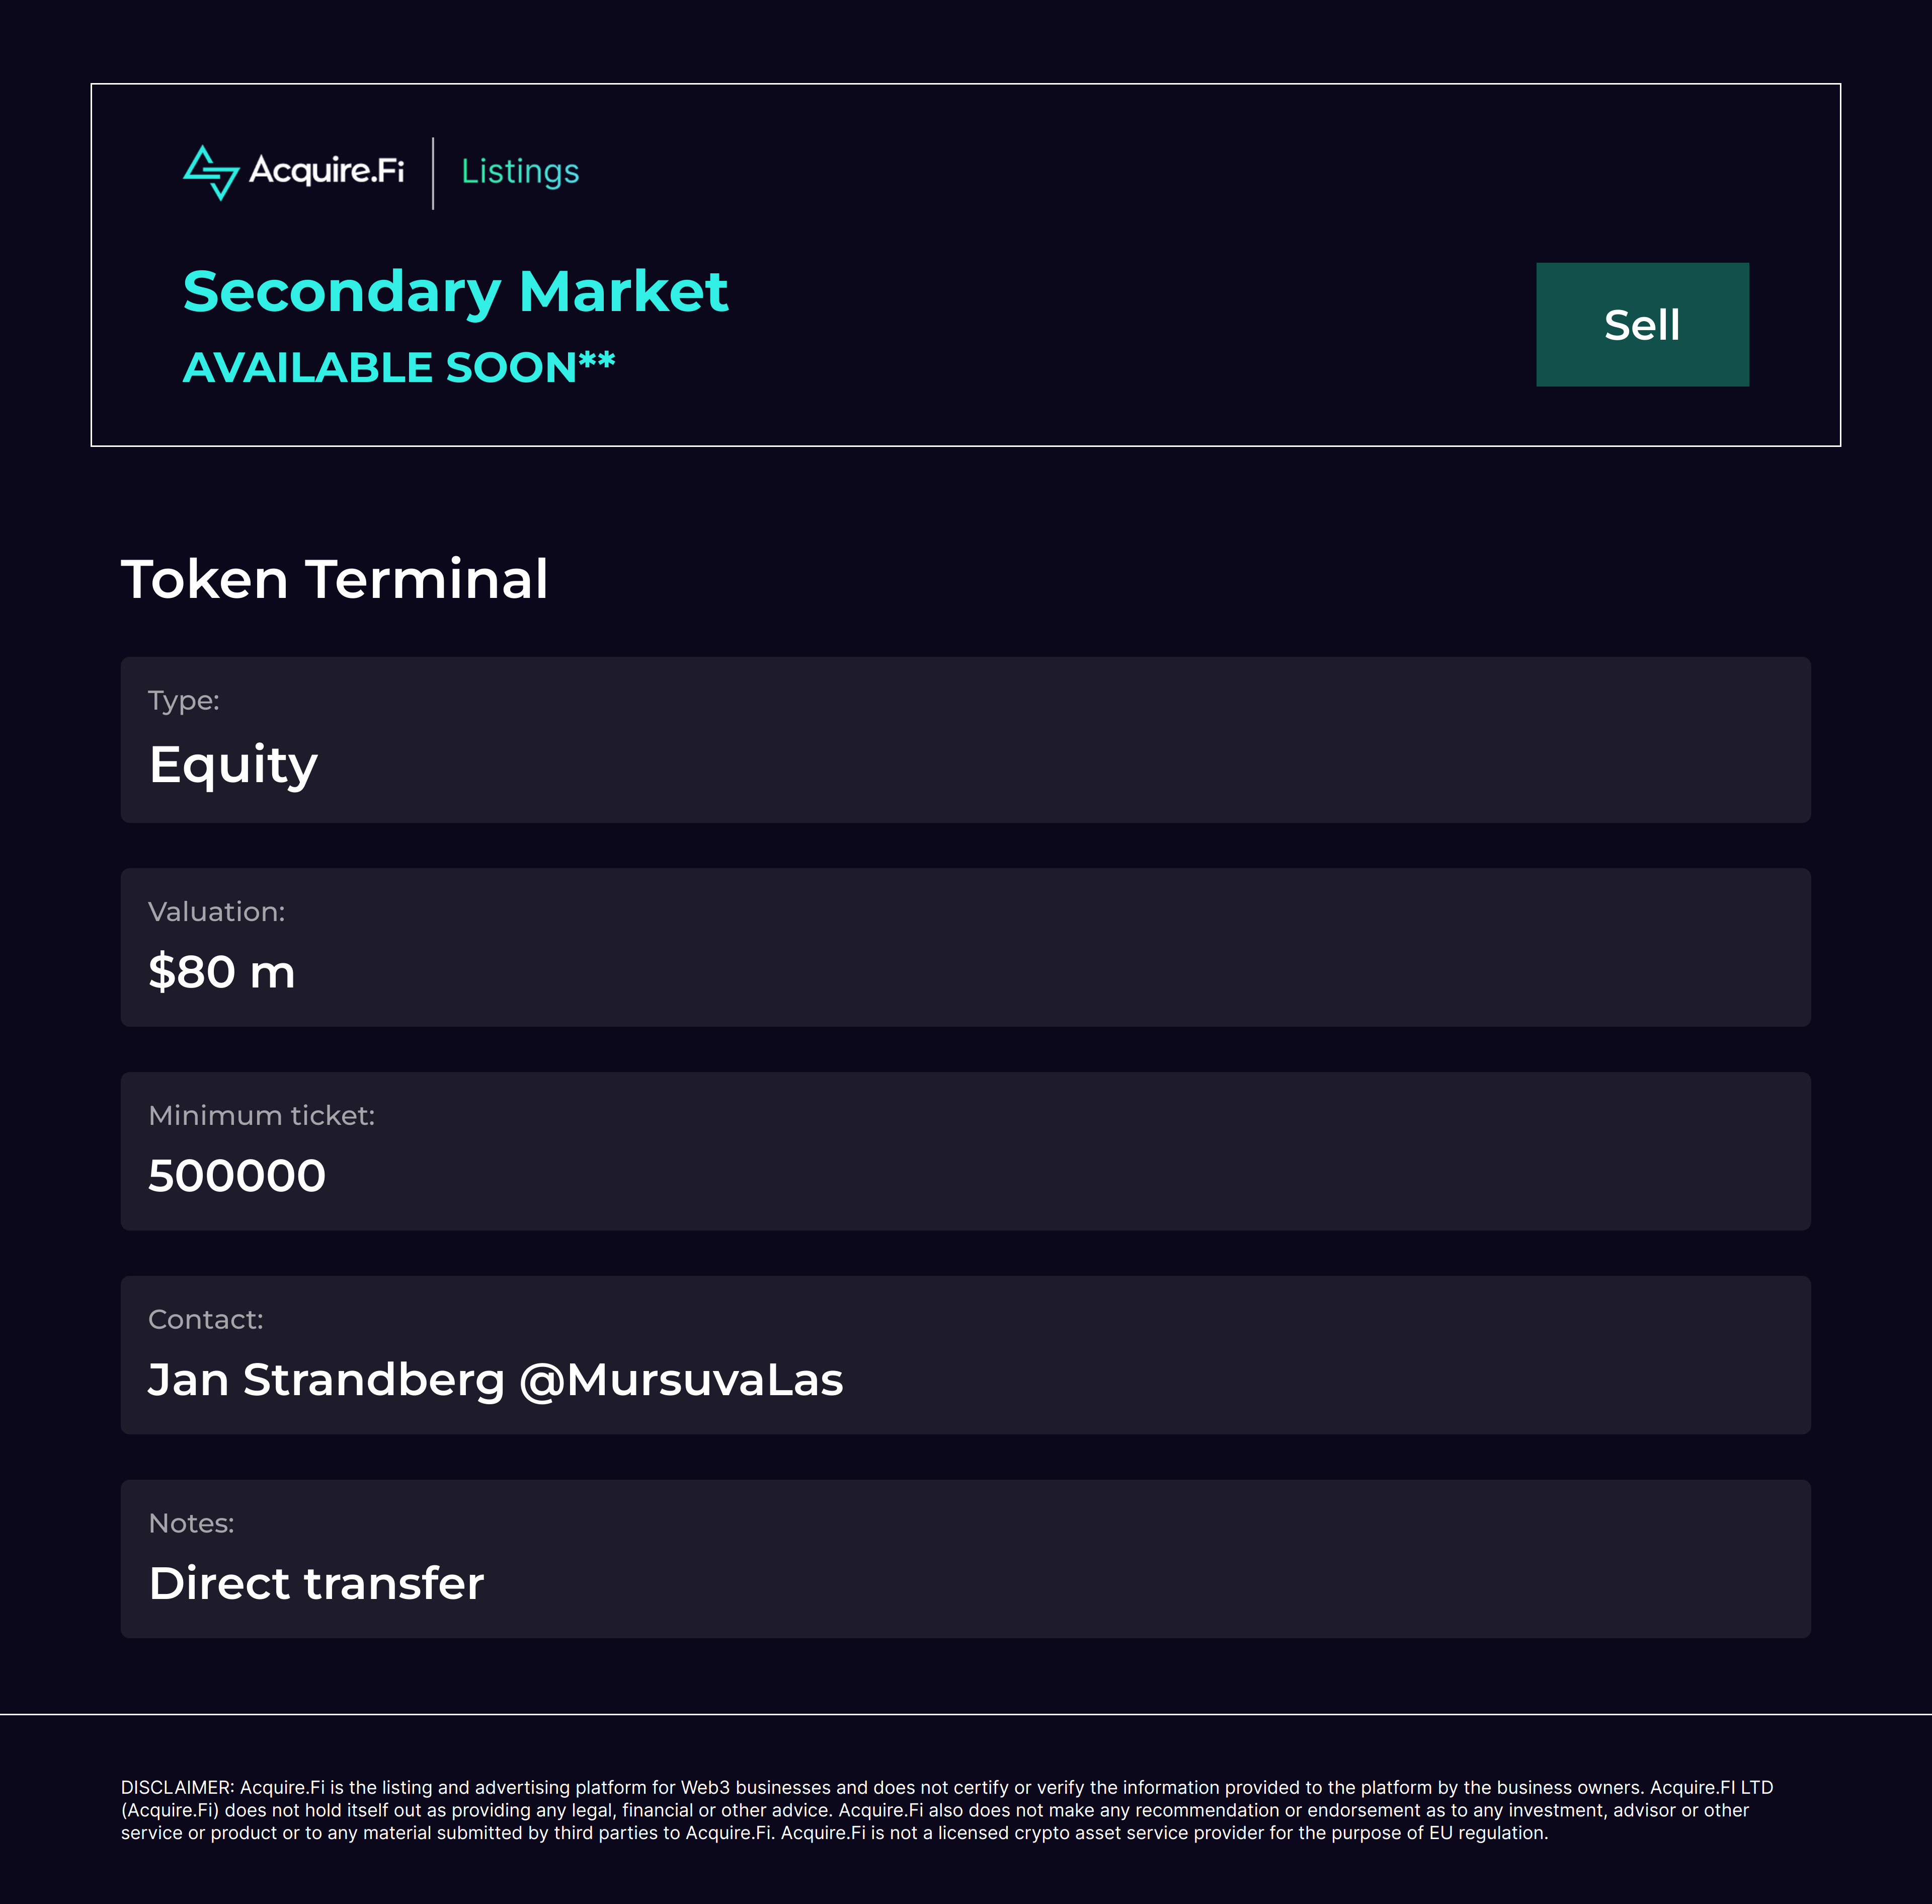Click the $80 m valuation value

222,972
